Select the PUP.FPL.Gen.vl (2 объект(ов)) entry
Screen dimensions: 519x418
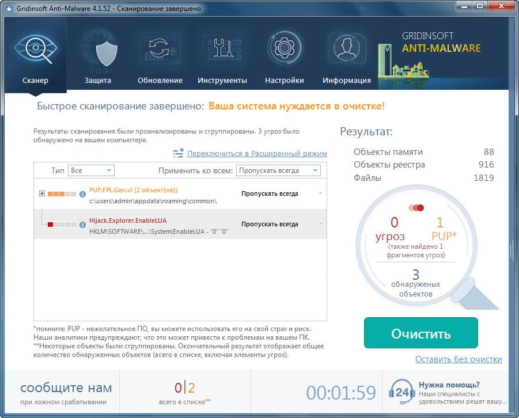(x=134, y=190)
